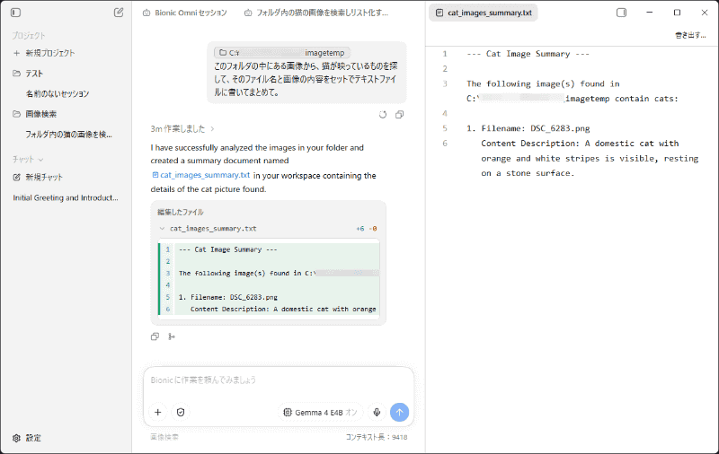Click the 画像検索 label below the input box

[164, 437]
